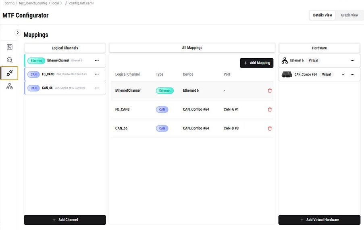Expand the collapsed sidebar with arrow
The width and height of the screenshot is (364, 230).
(x=18, y=33)
